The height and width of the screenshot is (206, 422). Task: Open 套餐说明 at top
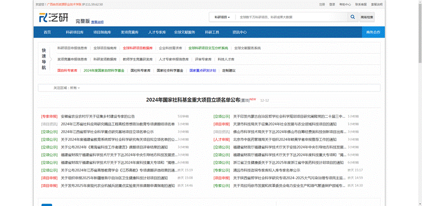(x=377, y=4)
